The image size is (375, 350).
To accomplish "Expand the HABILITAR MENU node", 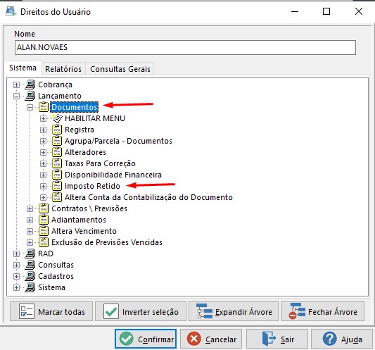I will pos(44,118).
